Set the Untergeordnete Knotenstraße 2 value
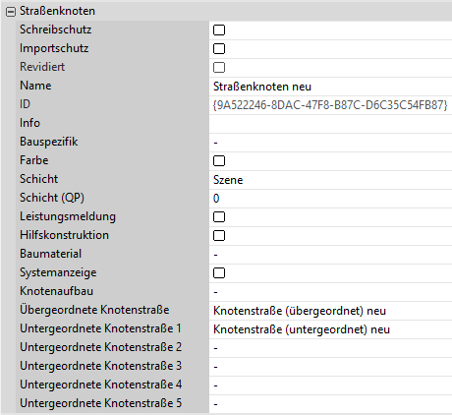Viewport: 452px width, 415px height. (331, 348)
